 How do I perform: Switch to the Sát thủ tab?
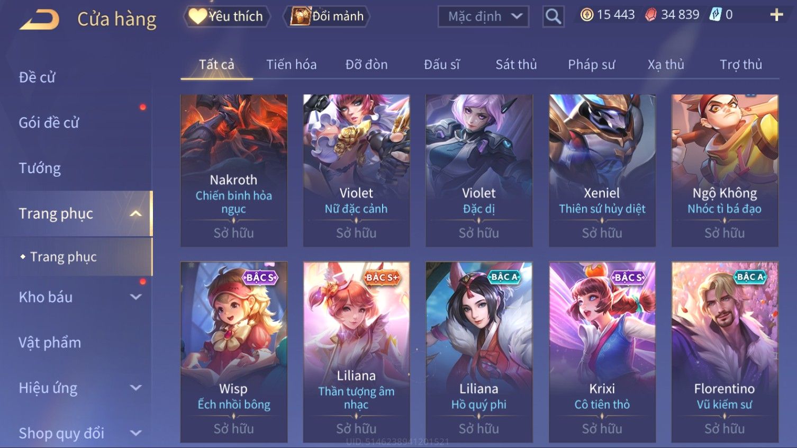click(x=516, y=65)
